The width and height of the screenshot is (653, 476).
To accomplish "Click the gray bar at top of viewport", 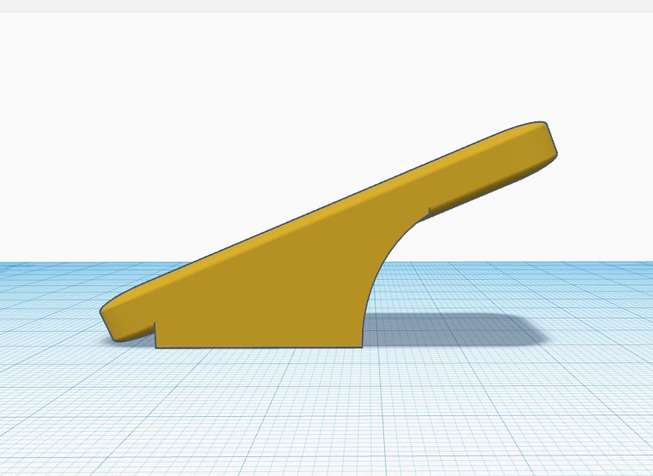I will point(326,6).
